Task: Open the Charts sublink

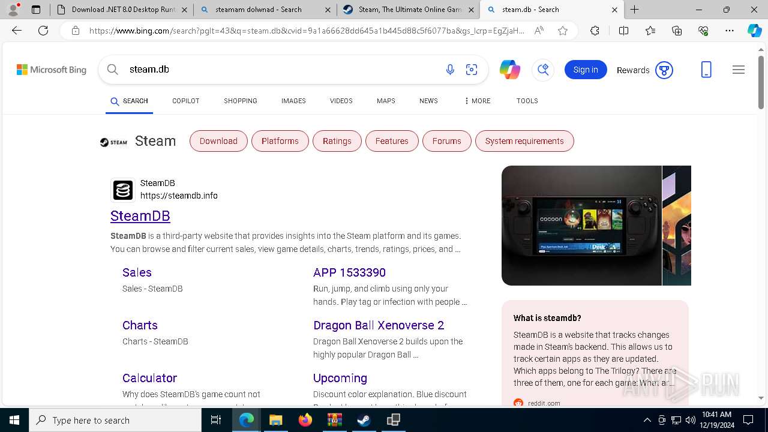Action: point(140,325)
